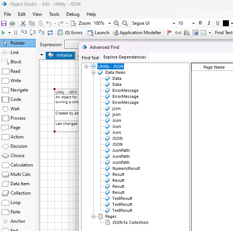Click the Undo arrow icon
This screenshot has width=233, height=231.
[49, 23]
